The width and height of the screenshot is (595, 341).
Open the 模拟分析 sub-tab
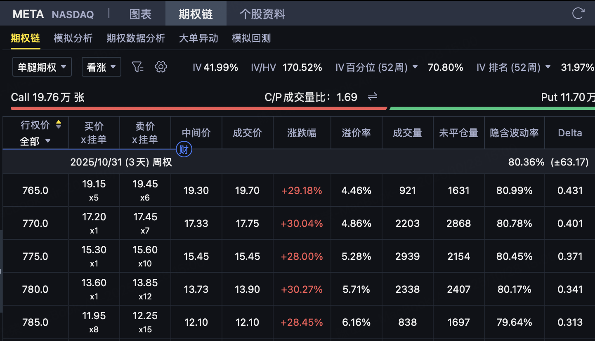73,38
